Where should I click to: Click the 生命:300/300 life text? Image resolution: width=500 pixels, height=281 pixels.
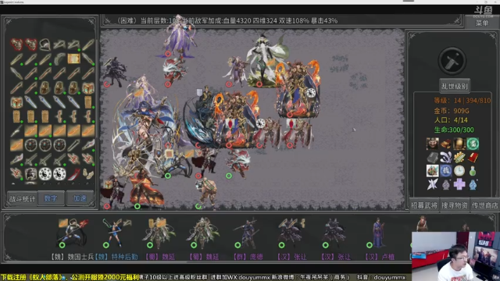click(454, 130)
